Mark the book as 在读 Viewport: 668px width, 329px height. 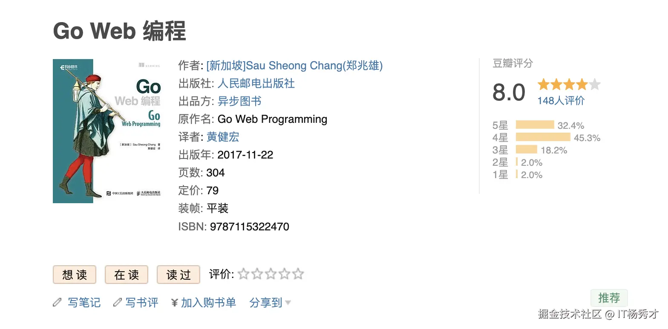126,275
